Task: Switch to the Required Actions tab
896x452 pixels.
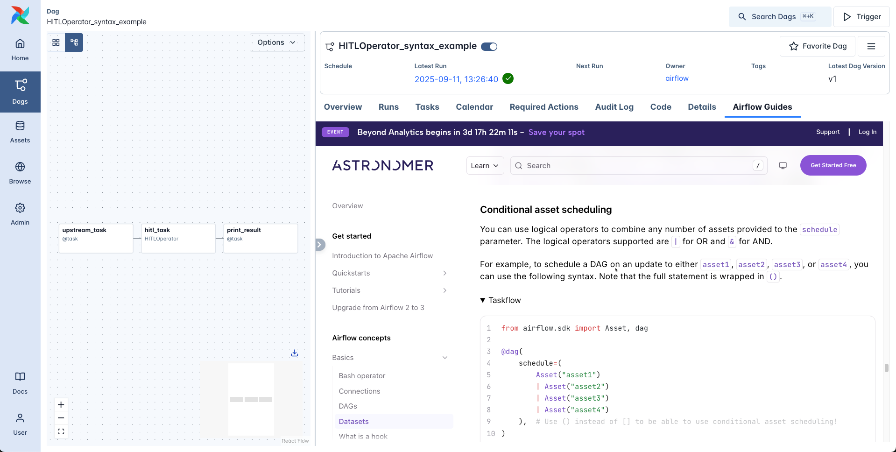Action: click(544, 107)
